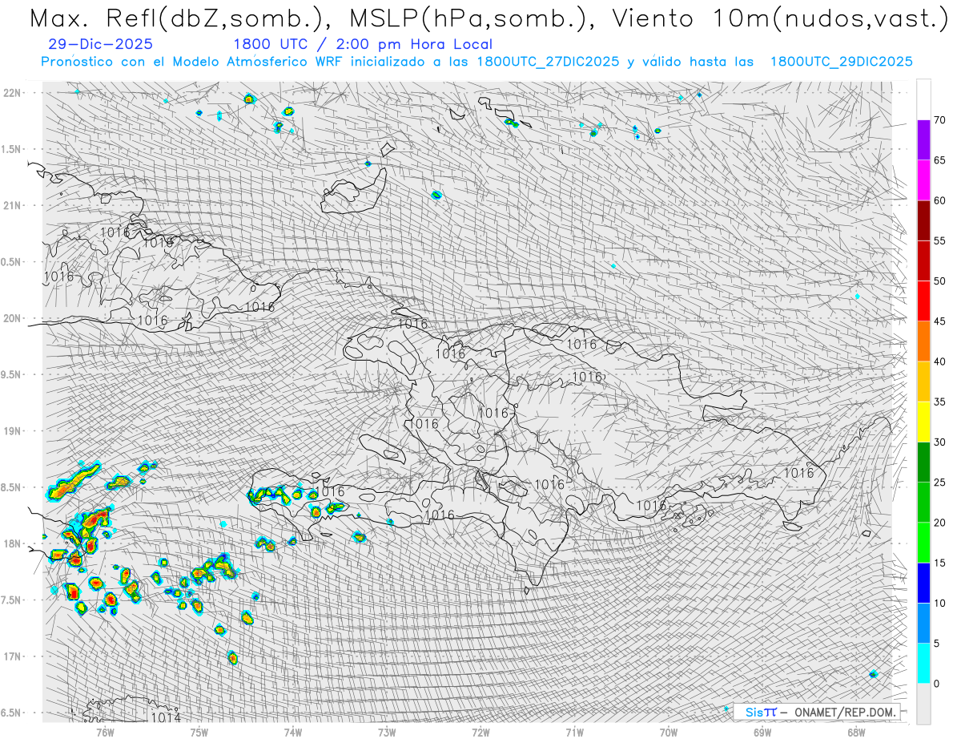
Task: Click the '69W' longitude label
Action: pyautogui.click(x=762, y=731)
